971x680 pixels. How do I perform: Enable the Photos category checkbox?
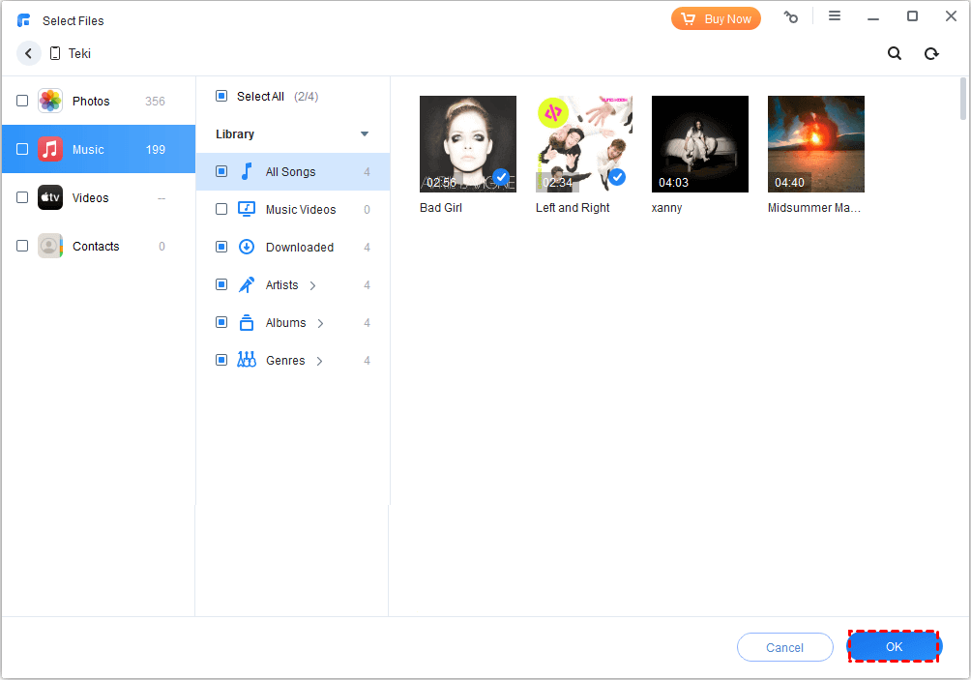point(22,101)
